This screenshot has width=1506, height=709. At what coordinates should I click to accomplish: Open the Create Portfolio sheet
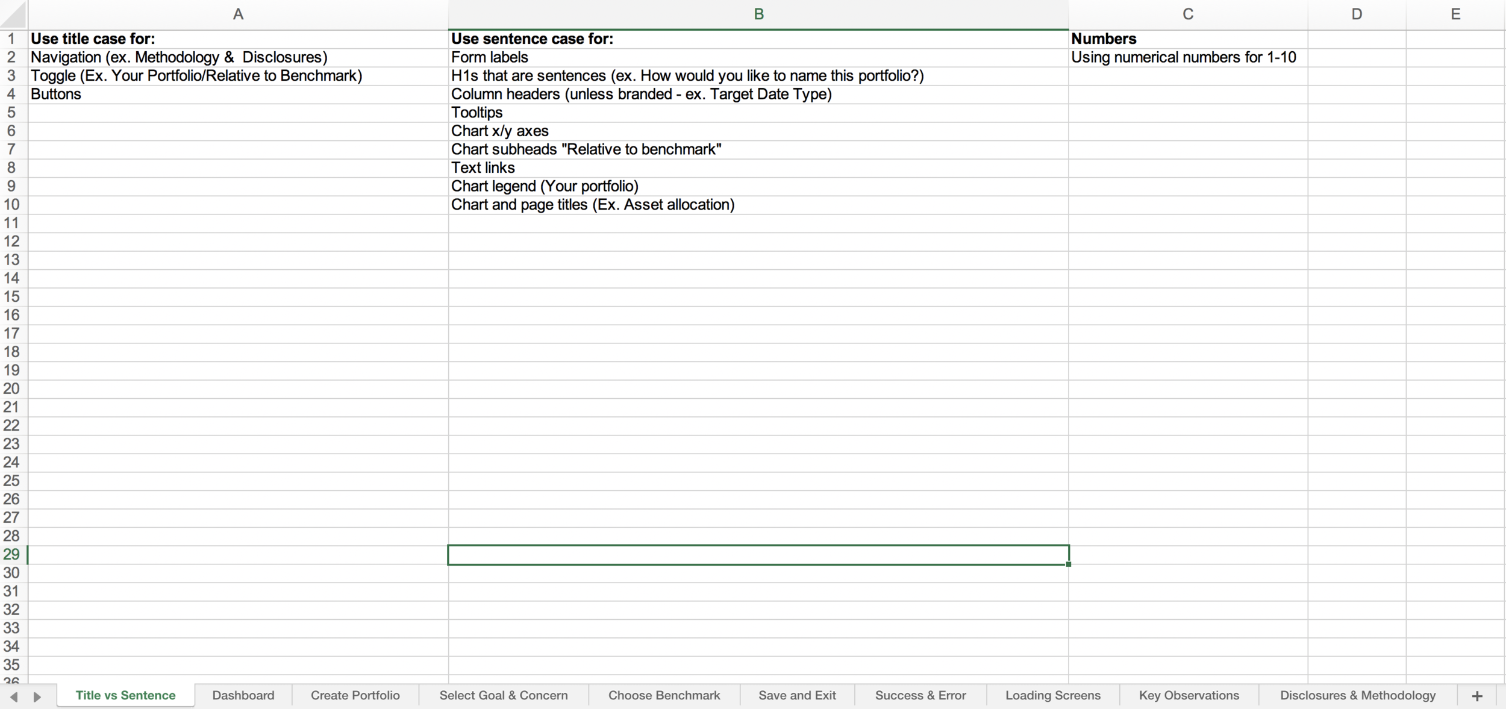pyautogui.click(x=355, y=695)
